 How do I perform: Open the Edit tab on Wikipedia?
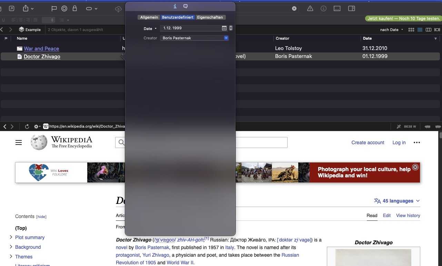click(x=387, y=215)
